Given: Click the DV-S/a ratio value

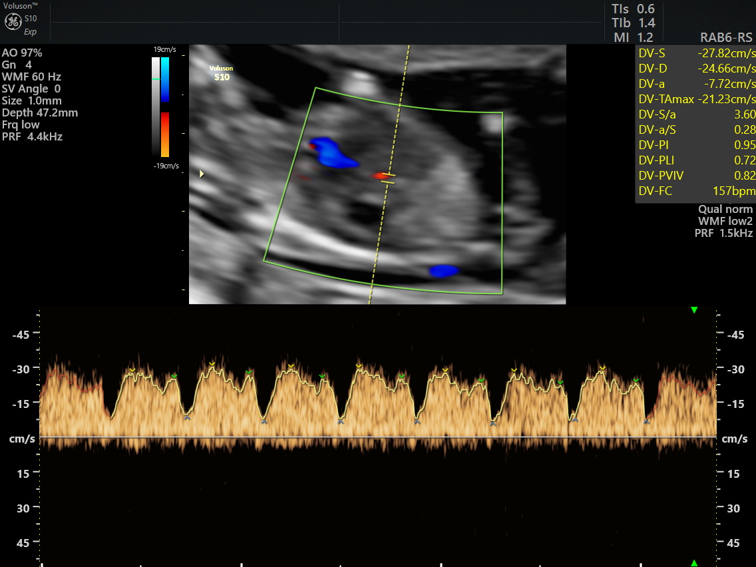Looking at the screenshot, I should click(x=745, y=114).
